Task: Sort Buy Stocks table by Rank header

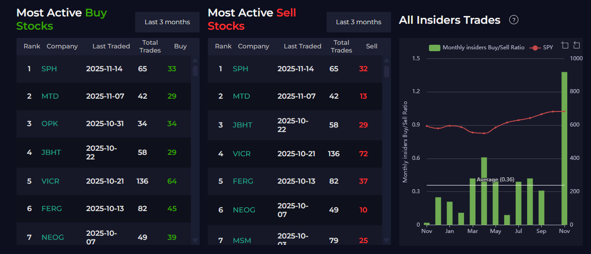Action: 32,46
